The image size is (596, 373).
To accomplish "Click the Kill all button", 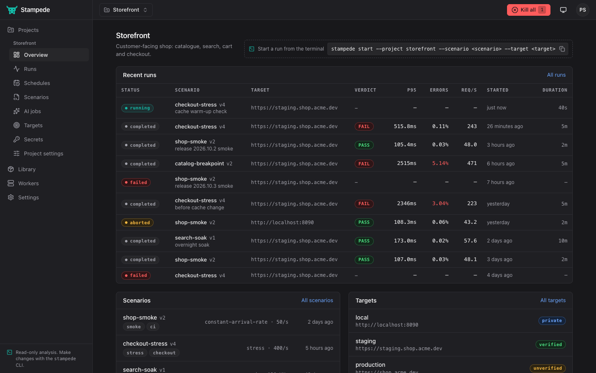I will 529,10.
